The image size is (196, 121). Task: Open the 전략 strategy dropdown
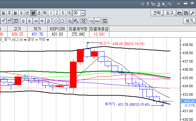coord(157,13)
